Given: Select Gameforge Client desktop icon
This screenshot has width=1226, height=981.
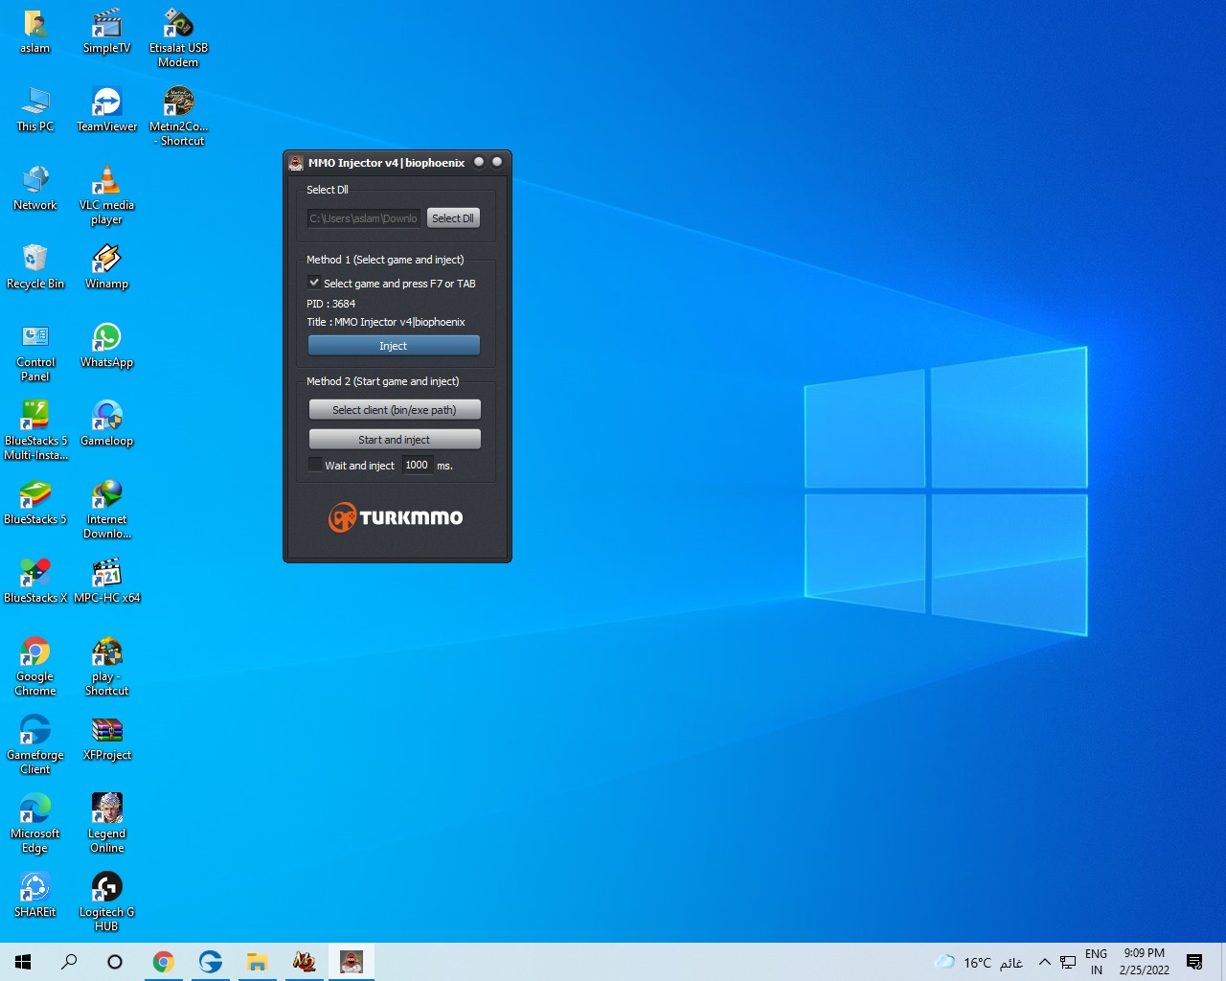Looking at the screenshot, I should tap(35, 745).
